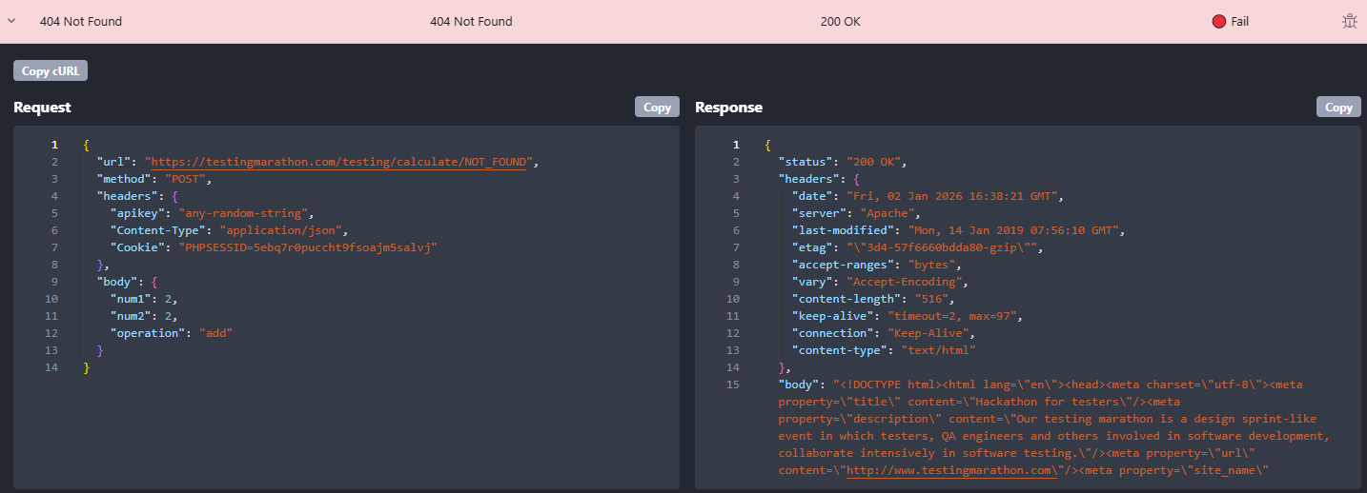The width and height of the screenshot is (1367, 493).
Task: Select the PHPSESSID cookie value
Action: 308,247
